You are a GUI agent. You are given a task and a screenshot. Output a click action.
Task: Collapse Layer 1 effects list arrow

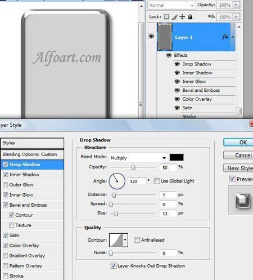pos(233,37)
